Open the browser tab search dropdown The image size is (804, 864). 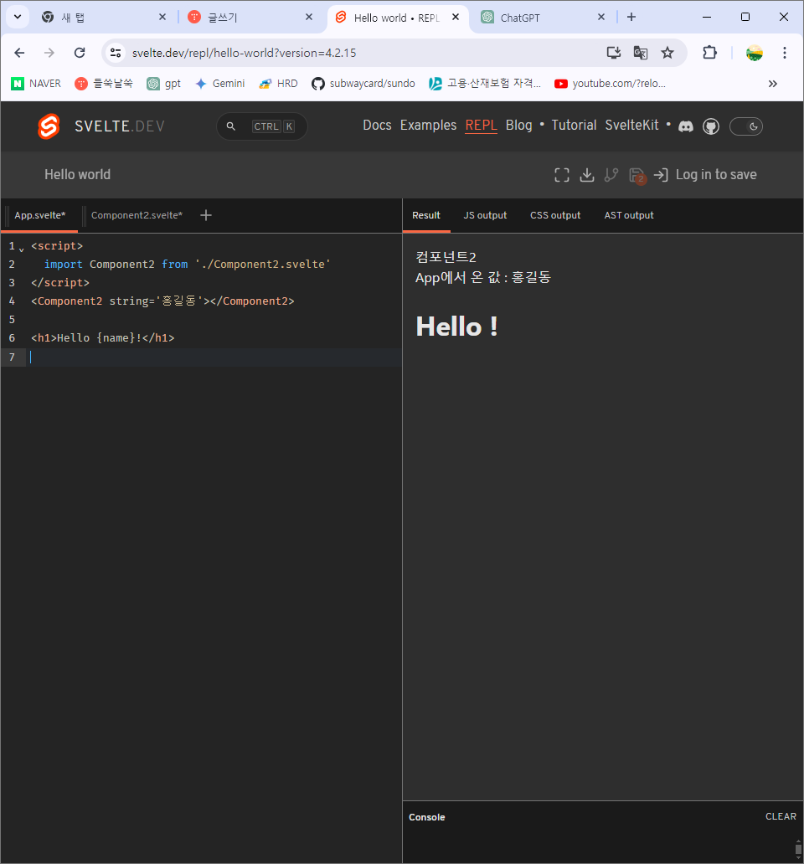(x=17, y=17)
